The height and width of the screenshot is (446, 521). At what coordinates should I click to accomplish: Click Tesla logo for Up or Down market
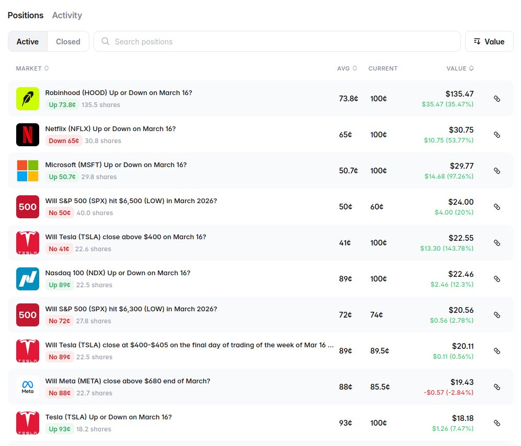point(28,423)
